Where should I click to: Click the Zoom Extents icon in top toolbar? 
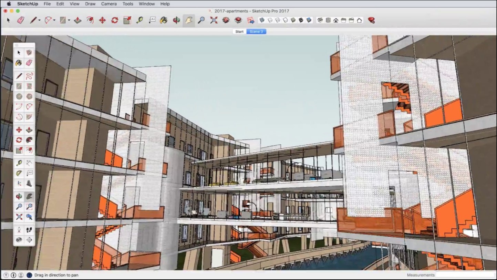[214, 20]
